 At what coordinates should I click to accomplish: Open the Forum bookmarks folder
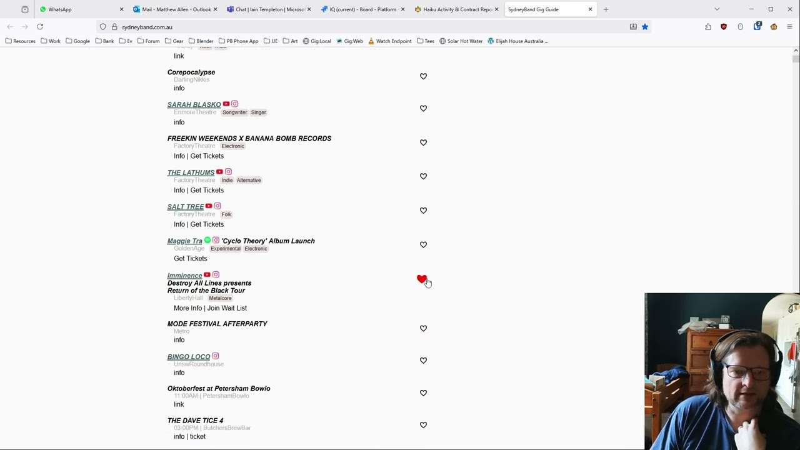pyautogui.click(x=148, y=41)
